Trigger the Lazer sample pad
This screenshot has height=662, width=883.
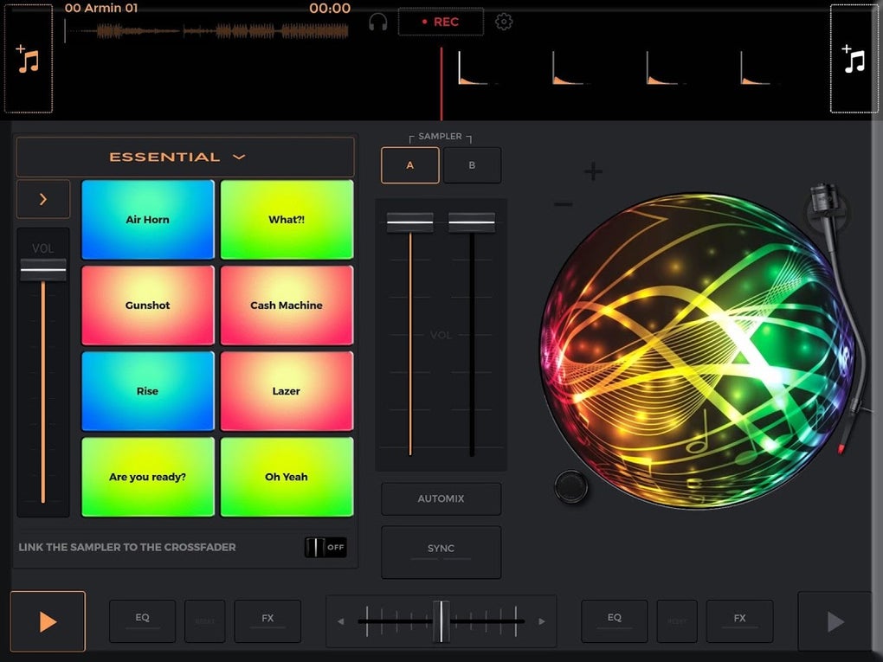[x=287, y=391]
